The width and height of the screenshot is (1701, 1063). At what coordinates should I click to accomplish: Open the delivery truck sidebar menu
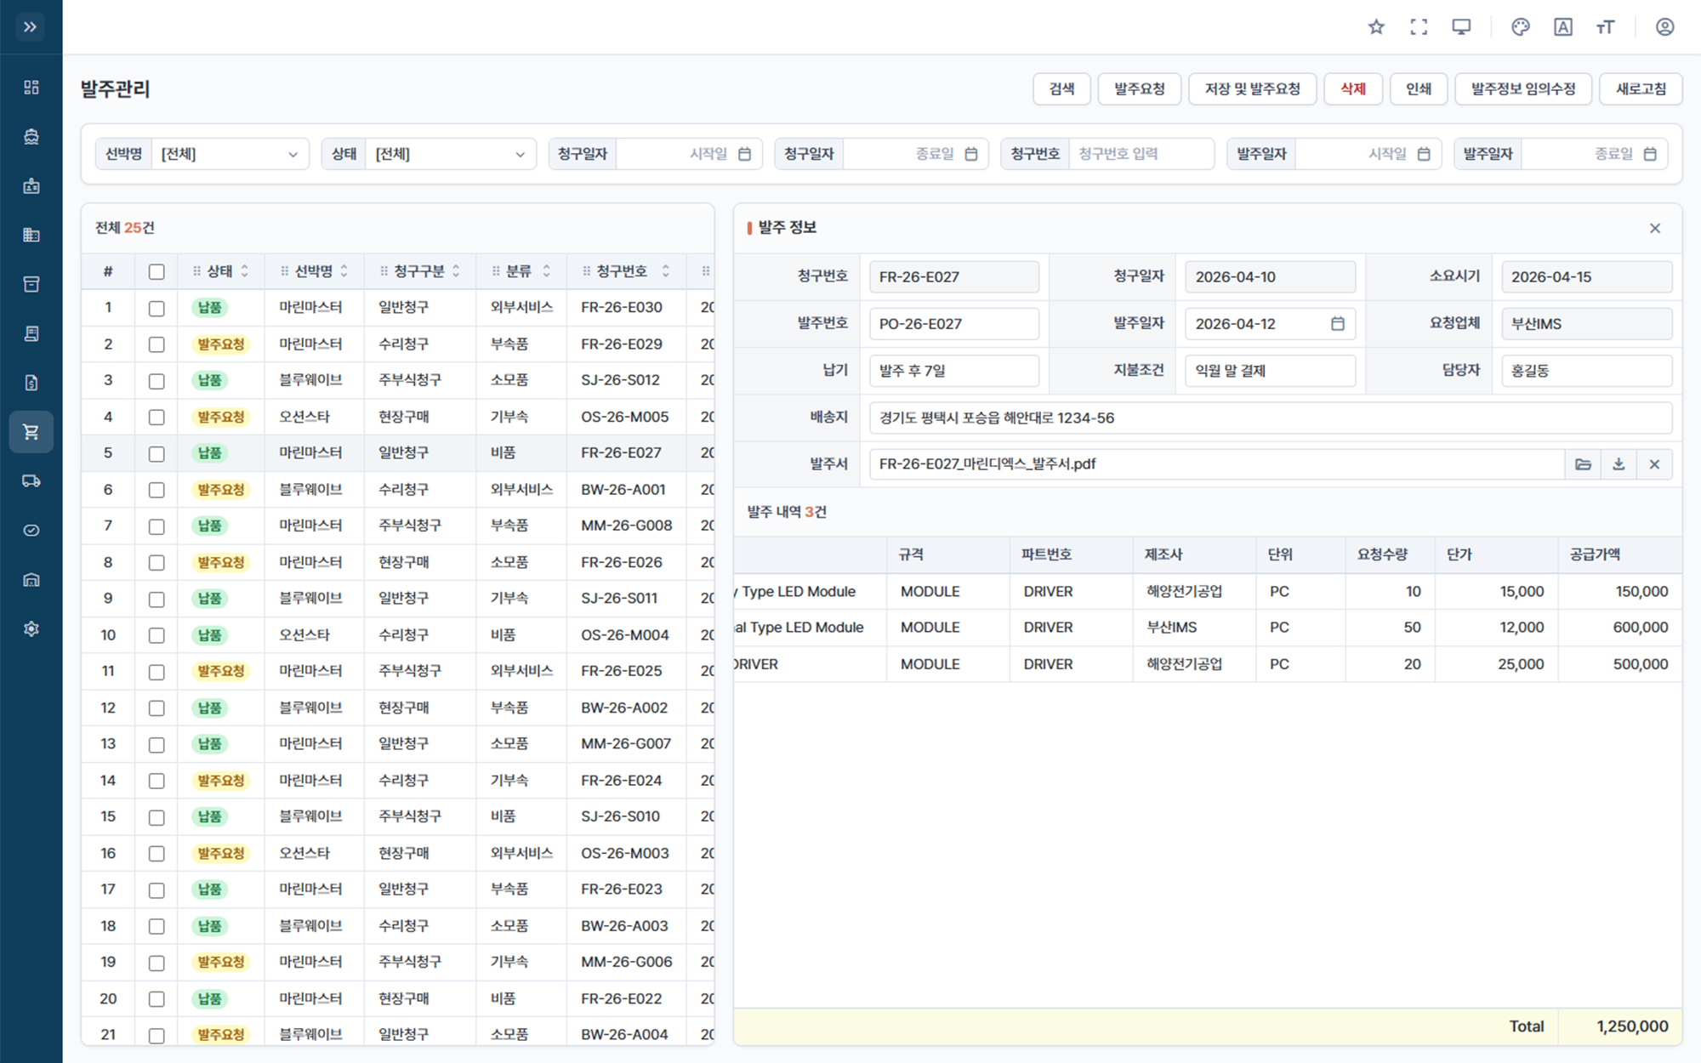(31, 481)
